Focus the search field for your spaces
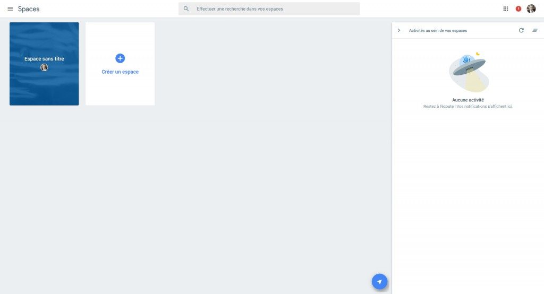Screen dimensions: 544x294 point(269,8)
